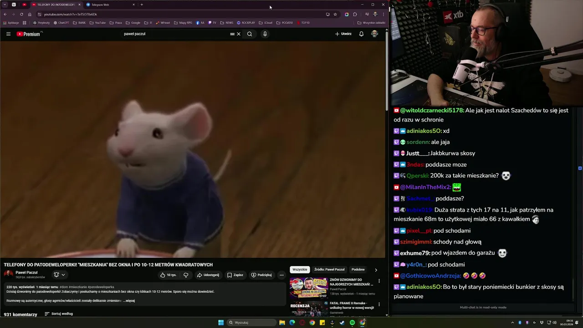Open options for FATAL FRAME II suggestion
Screen dimensions: 583x328
pyautogui.click(x=379, y=304)
